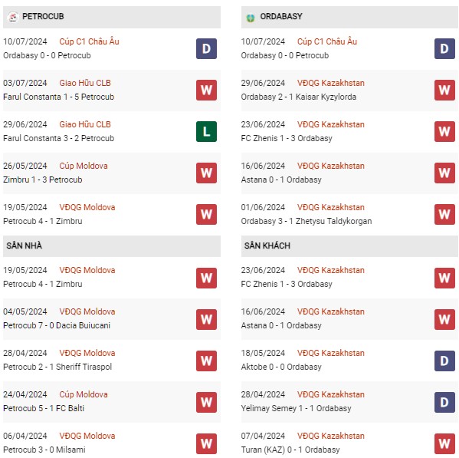Click the green L badge for Farul Constanta 3-2
This screenshot has height=458, width=459.
[x=206, y=131]
